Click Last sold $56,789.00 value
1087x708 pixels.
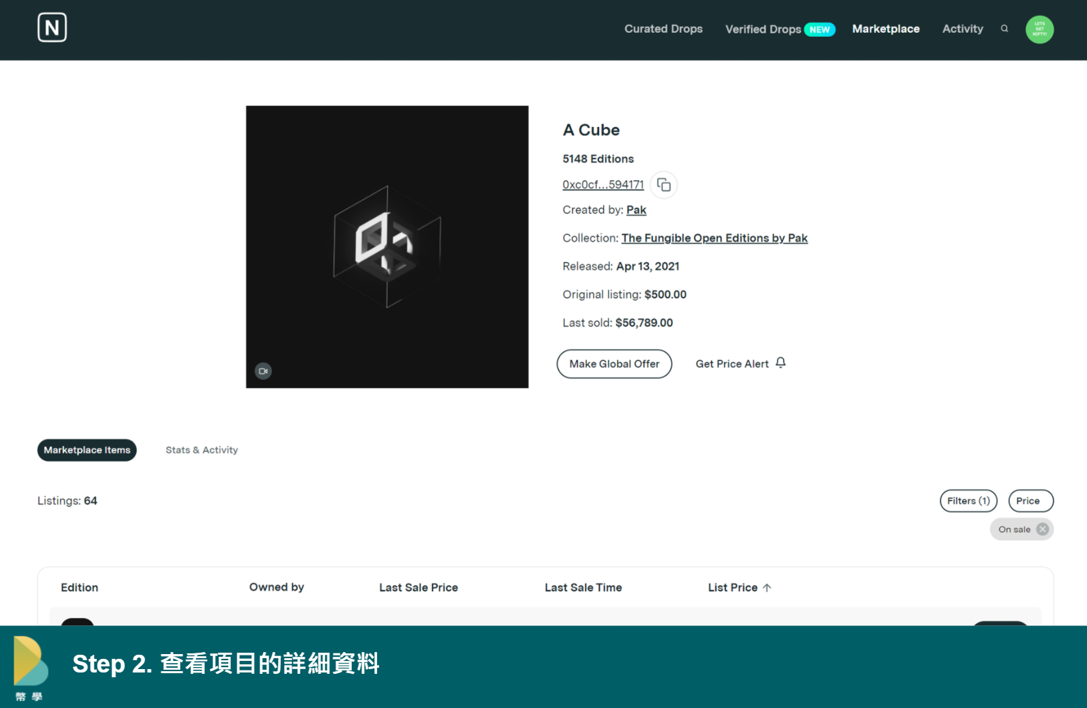point(644,323)
